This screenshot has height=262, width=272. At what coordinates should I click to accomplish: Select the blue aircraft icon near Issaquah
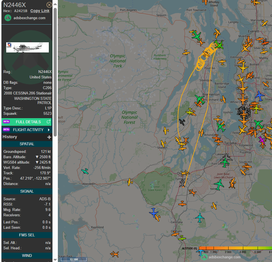(x=260, y=96)
